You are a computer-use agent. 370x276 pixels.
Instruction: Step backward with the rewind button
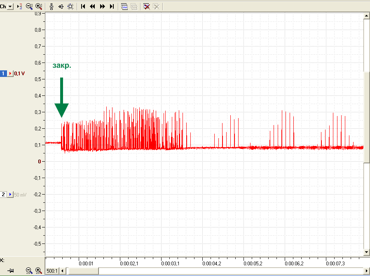[x=92, y=7]
